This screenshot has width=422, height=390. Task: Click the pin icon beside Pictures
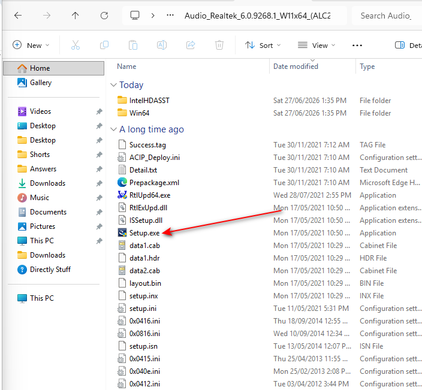point(100,226)
